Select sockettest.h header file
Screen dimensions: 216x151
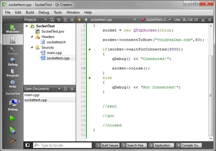[56, 42]
